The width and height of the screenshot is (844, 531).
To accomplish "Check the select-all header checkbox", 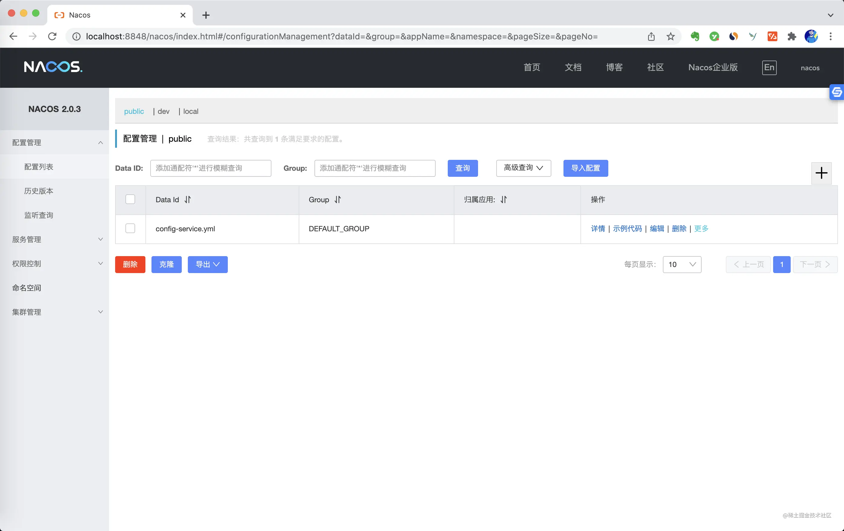I will click(130, 199).
